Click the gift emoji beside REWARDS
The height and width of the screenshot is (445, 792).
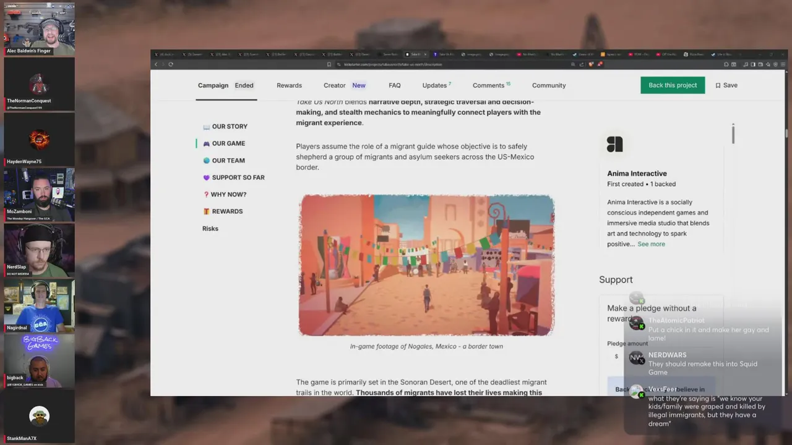pyautogui.click(x=206, y=211)
